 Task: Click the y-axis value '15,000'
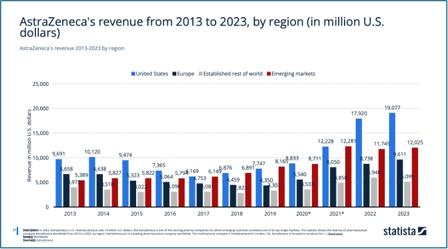pyautogui.click(x=41, y=134)
